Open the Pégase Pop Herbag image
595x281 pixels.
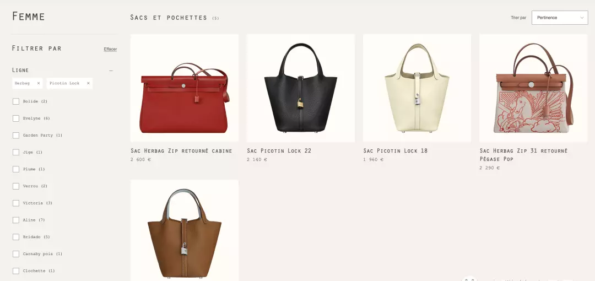[x=533, y=88]
